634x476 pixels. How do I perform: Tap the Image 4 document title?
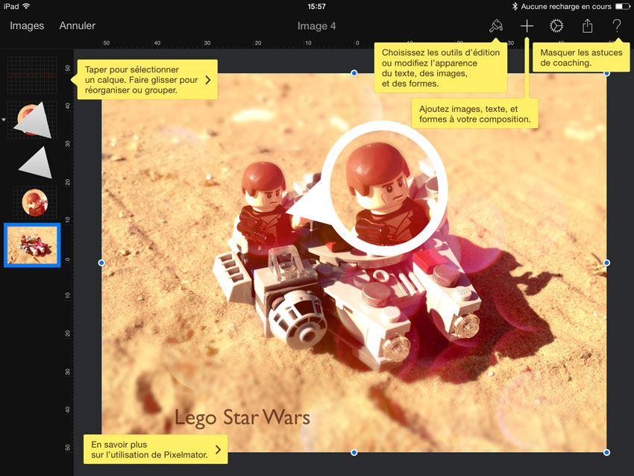point(316,26)
